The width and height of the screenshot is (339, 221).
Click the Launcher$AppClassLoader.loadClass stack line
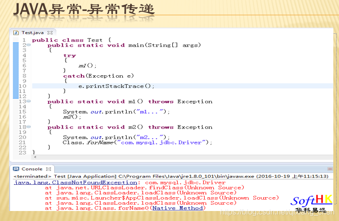point(162,198)
